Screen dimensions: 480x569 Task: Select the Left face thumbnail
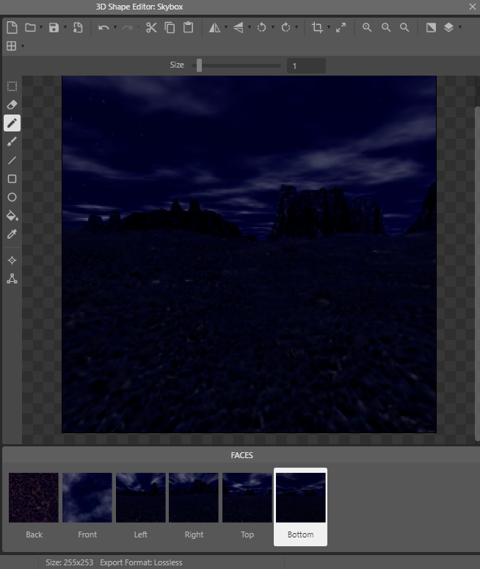pyautogui.click(x=140, y=498)
